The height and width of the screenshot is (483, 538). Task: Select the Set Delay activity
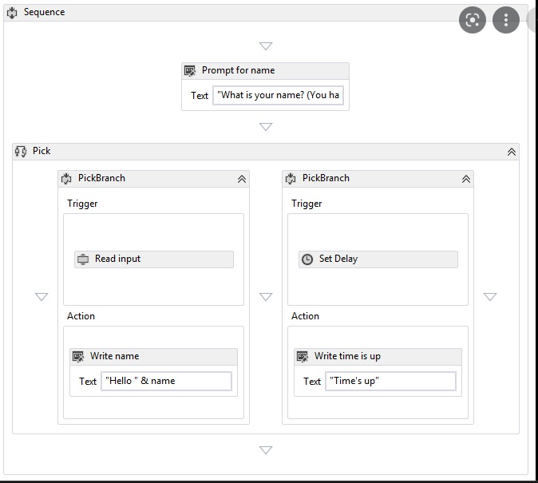378,259
